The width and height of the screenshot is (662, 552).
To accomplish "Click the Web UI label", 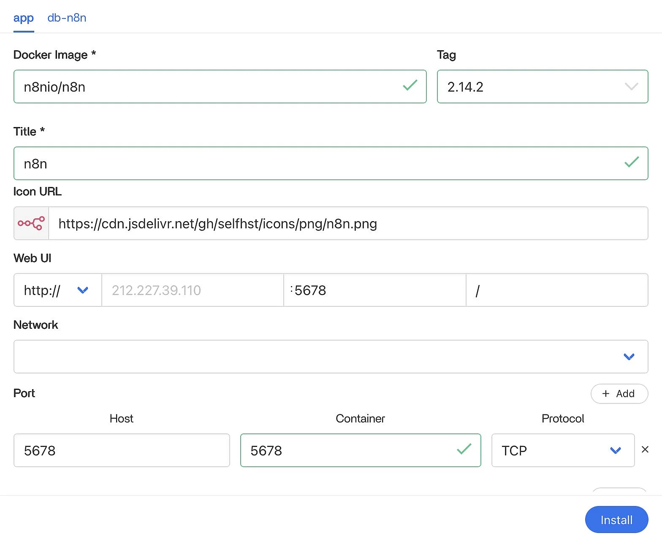I will [x=33, y=258].
